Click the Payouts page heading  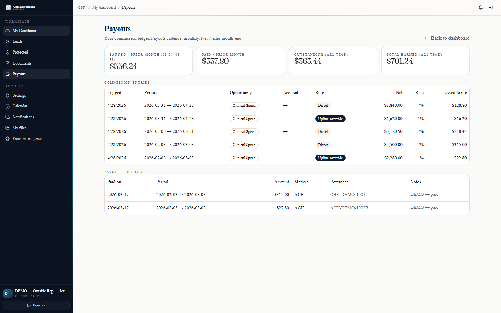[118, 29]
